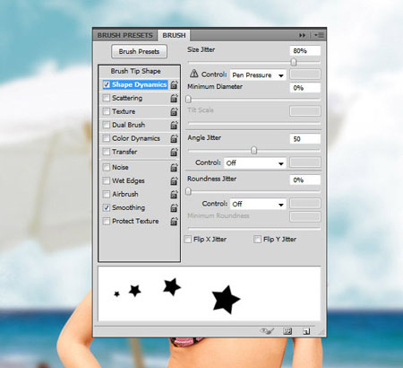The image size is (403, 368).
Task: Open the Preset Manager icon
Action: tap(287, 331)
